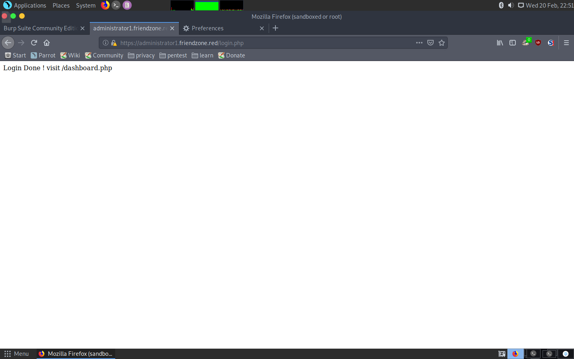Reload the current page
The height and width of the screenshot is (359, 574).
click(x=34, y=43)
